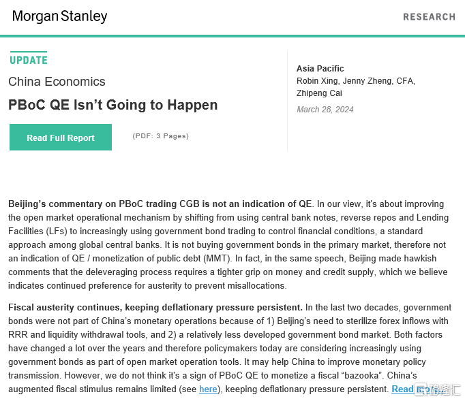
Task: Click author name Jenny Zheng, CFA
Action: pos(378,81)
